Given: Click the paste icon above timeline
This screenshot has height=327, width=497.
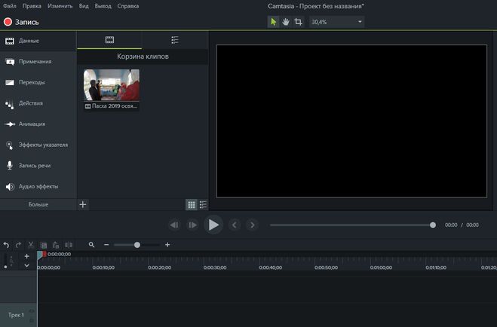Looking at the screenshot, I should click(x=56, y=245).
